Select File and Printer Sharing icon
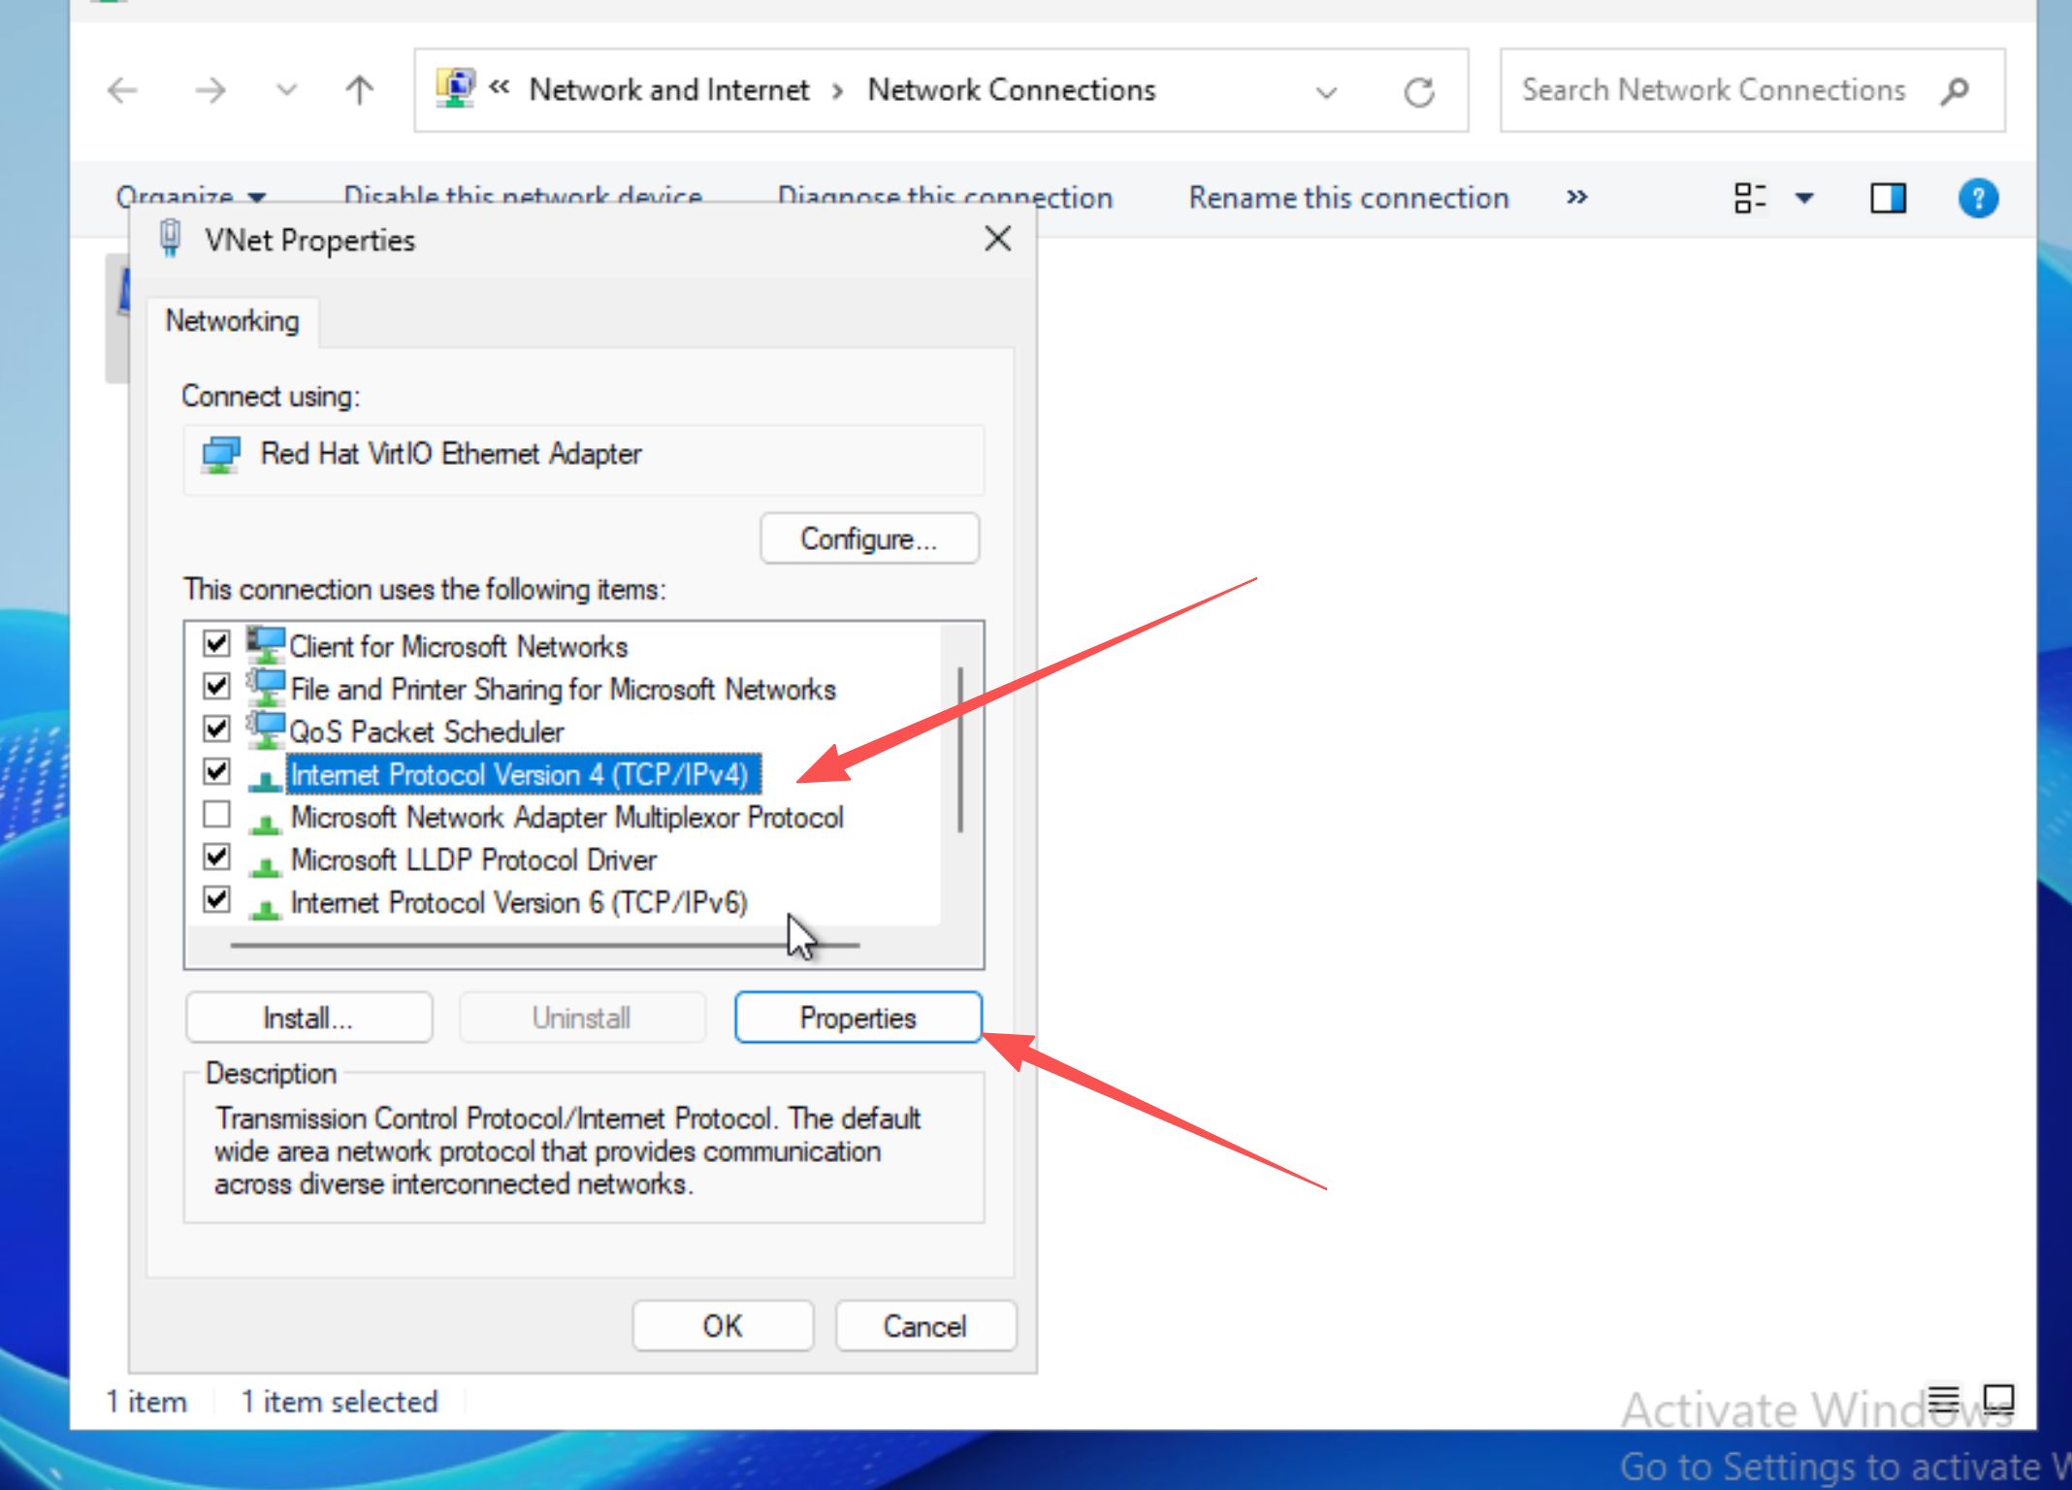The height and width of the screenshot is (1490, 2072). [x=265, y=687]
